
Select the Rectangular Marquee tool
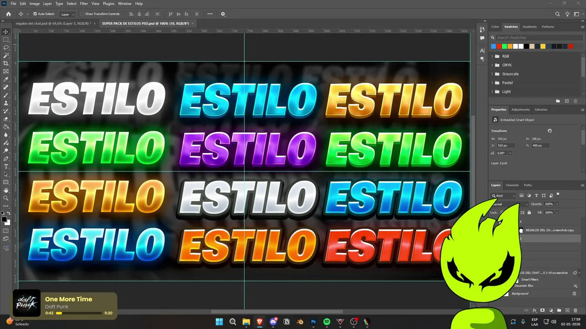(x=6, y=39)
